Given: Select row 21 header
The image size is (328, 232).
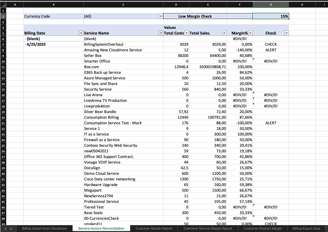Looking at the screenshot, I should (3, 123).
